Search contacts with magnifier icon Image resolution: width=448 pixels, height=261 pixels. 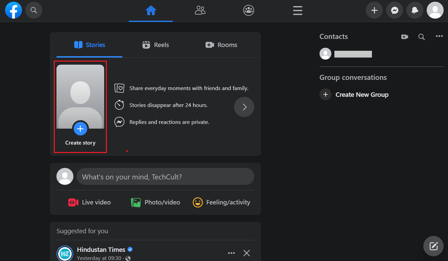pos(422,37)
